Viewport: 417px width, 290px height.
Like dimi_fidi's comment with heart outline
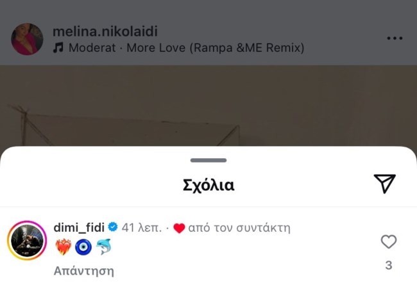(x=388, y=241)
